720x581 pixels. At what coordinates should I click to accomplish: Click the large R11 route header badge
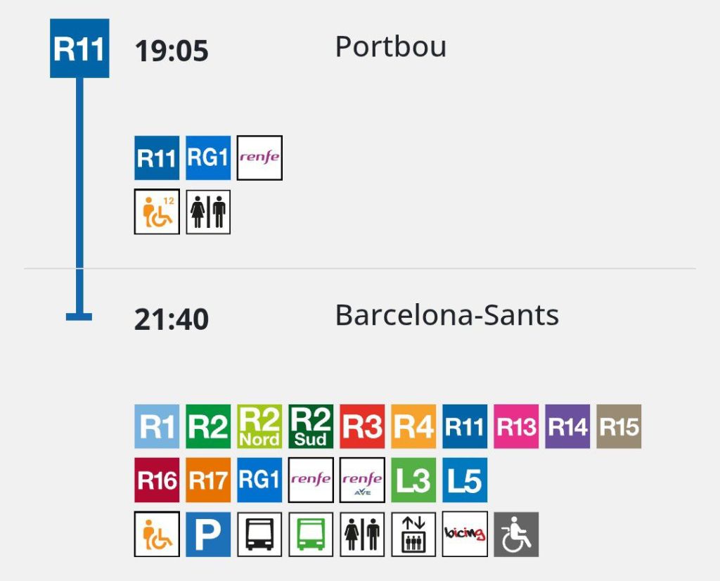click(79, 49)
